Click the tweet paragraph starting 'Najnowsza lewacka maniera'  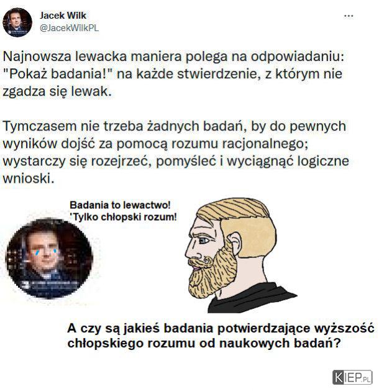[173, 74]
